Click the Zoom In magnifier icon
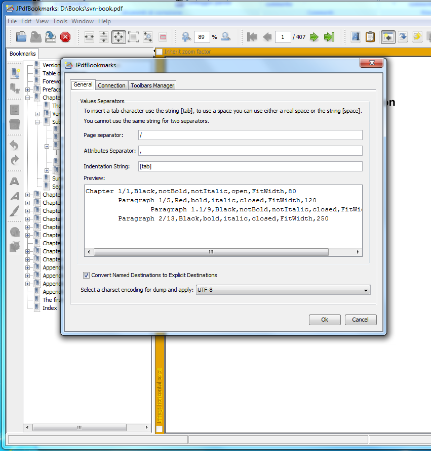 click(x=186, y=37)
